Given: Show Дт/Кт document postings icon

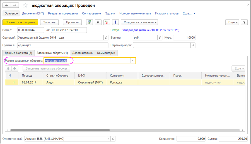Looking at the screenshot, I should tap(107, 22).
